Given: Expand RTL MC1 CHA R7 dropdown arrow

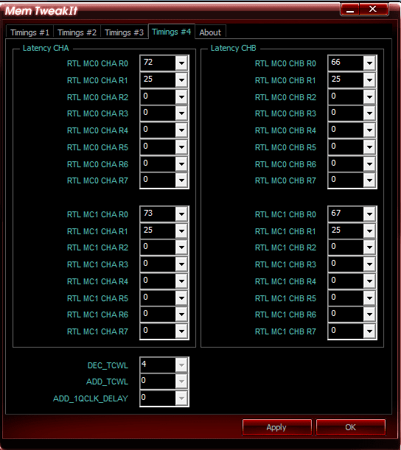Looking at the screenshot, I should pos(181,331).
